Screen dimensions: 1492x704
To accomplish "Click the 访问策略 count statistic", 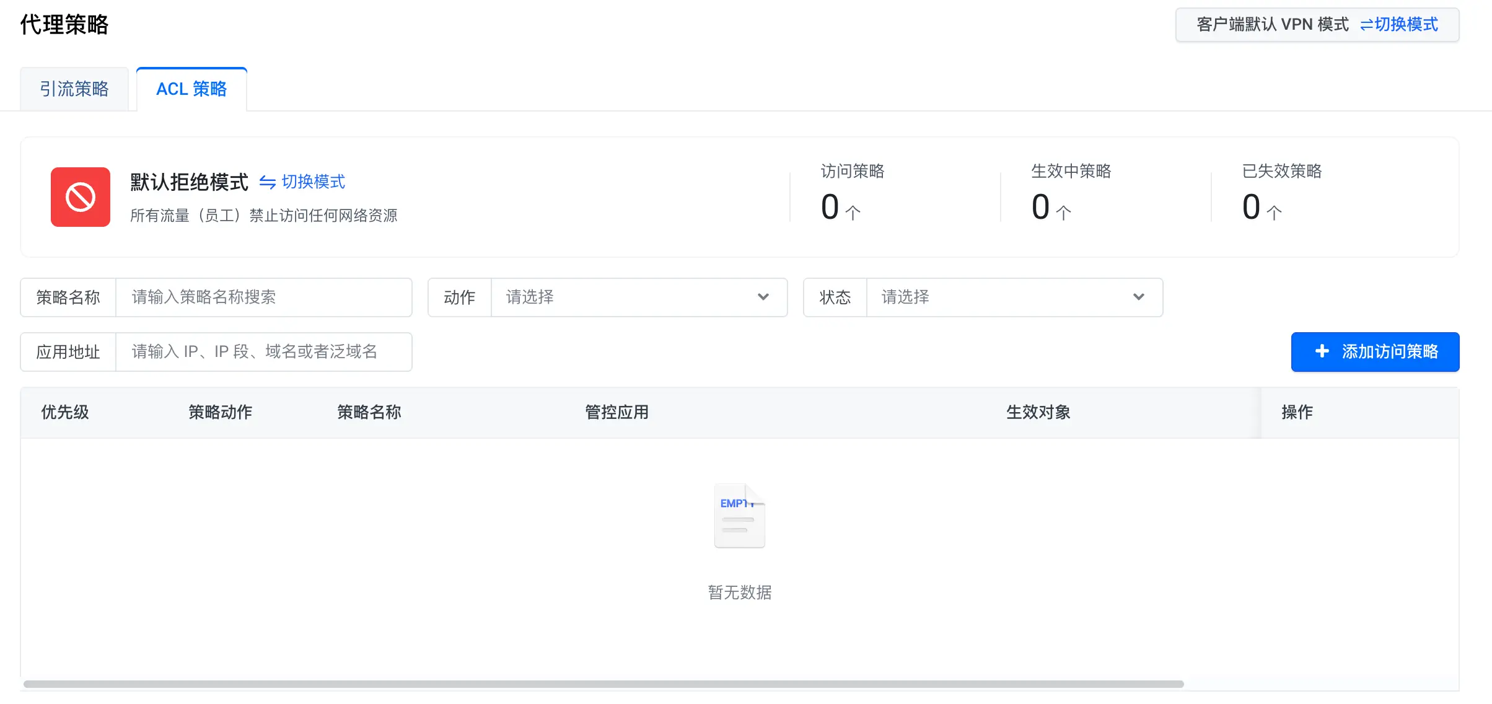I will (853, 192).
